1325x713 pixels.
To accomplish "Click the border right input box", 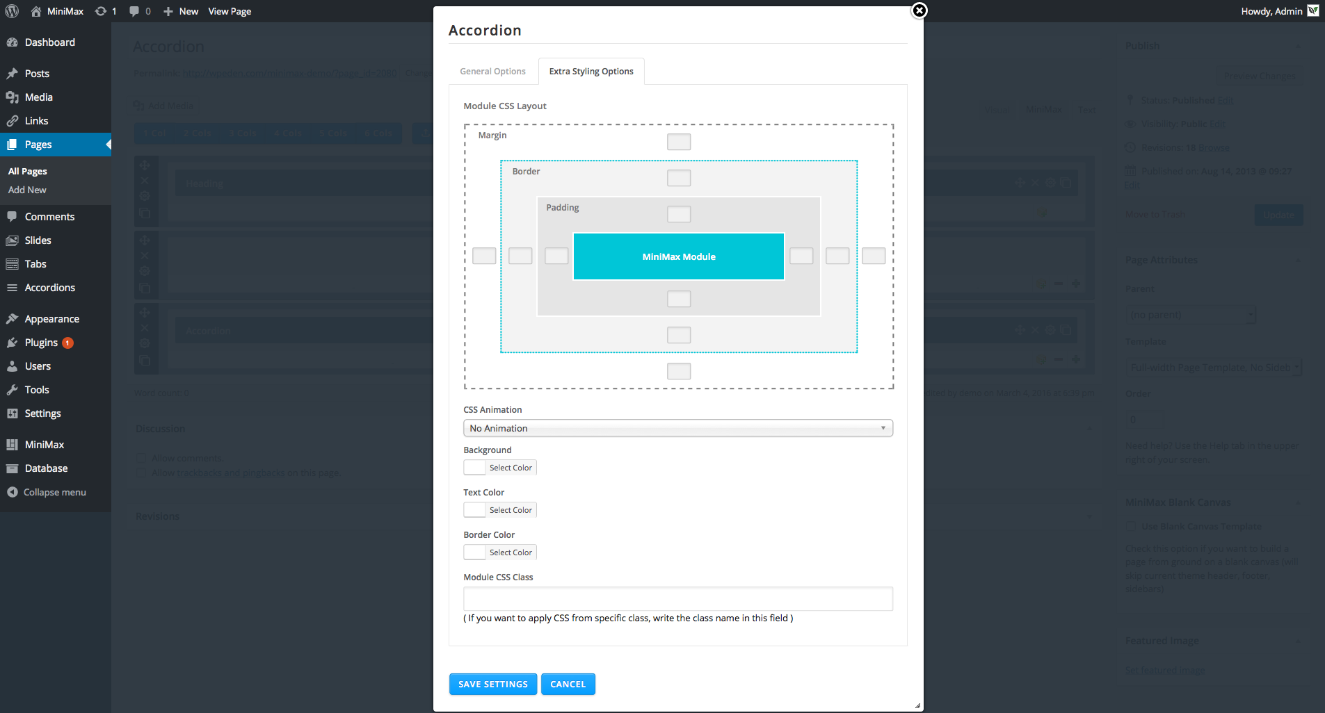I will tap(837, 256).
